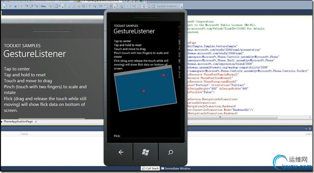Select PhoneApplicationPage in the breadcrumb bar

[18, 121]
